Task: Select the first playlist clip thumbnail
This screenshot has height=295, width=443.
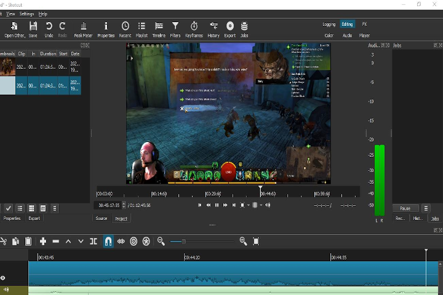Action: pos(7,66)
